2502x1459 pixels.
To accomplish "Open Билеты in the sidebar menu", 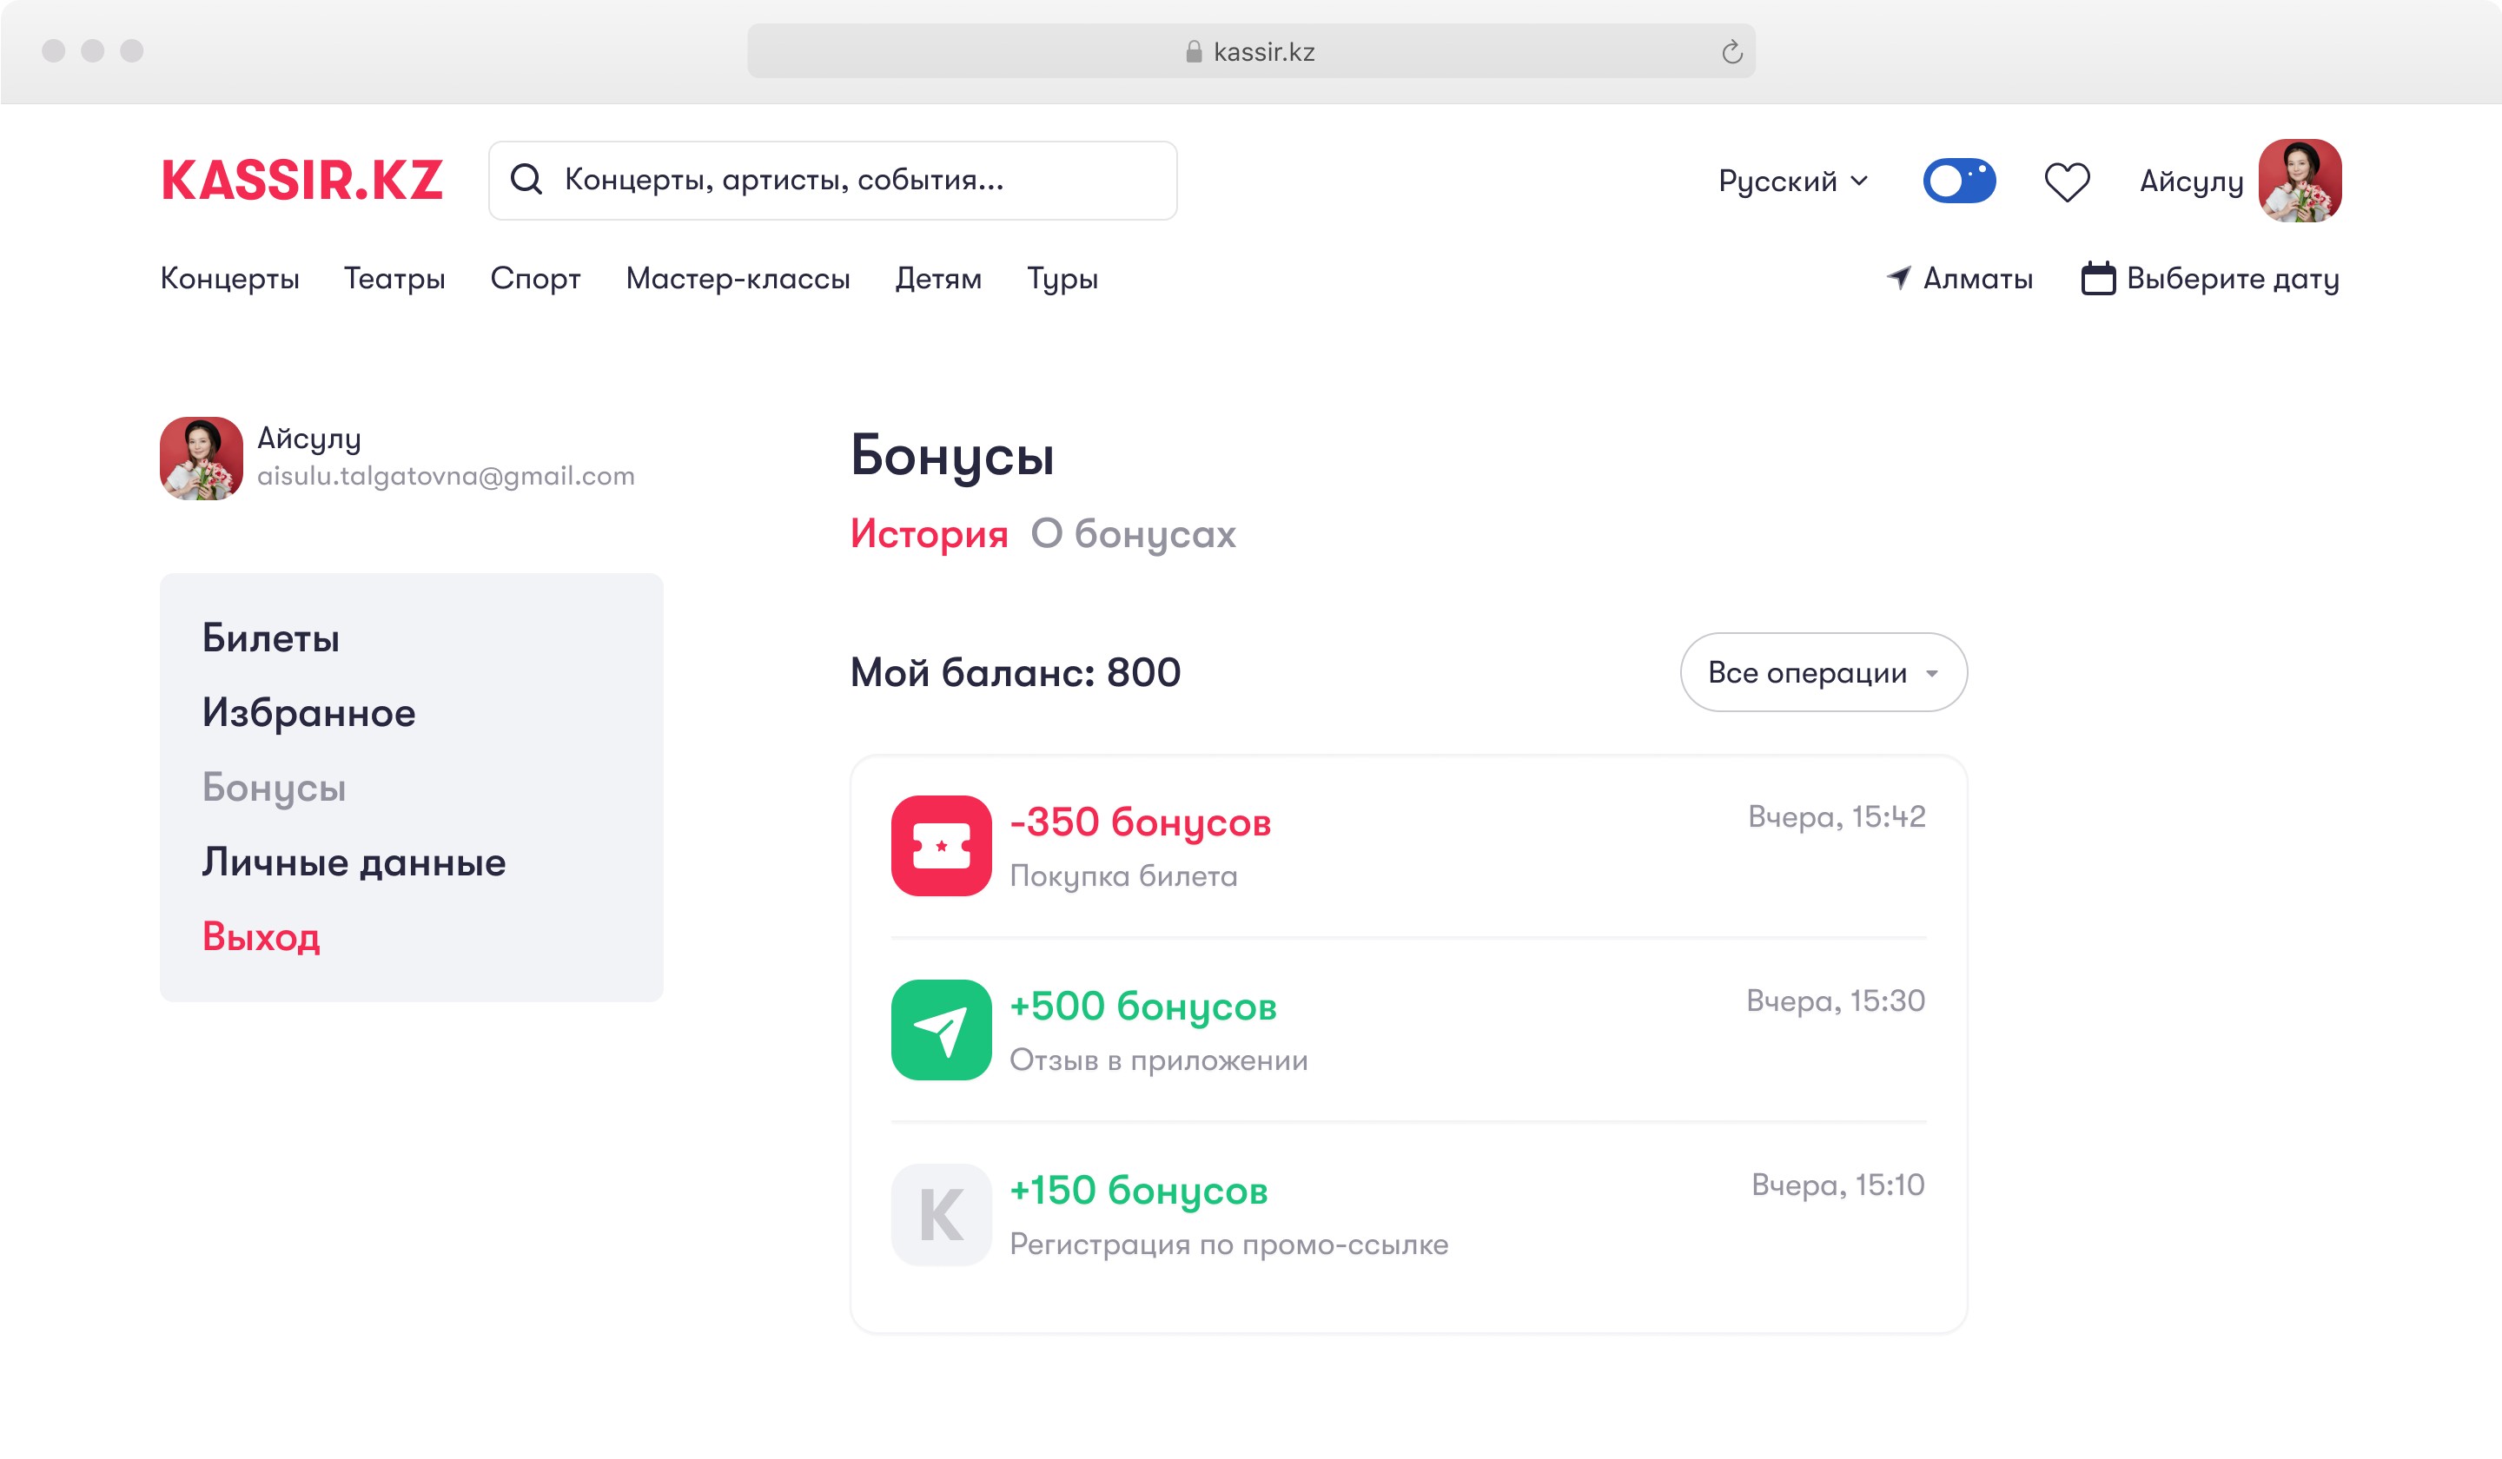I will 270,638.
